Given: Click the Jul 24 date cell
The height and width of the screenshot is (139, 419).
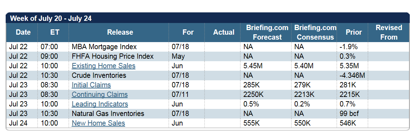Looking at the screenshot, I should 18,123.
